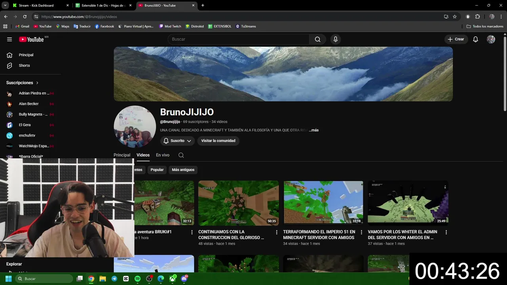The image size is (507, 285).
Task: Click Windows taskbar Buscar search box
Action: [44, 279]
